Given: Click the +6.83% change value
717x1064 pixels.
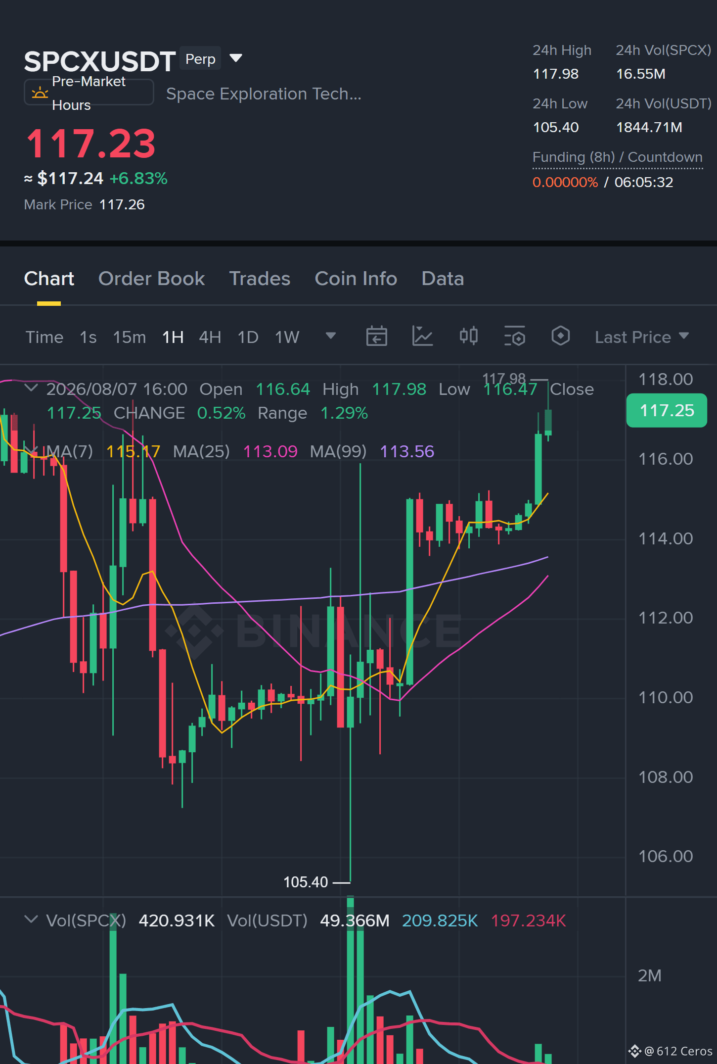Looking at the screenshot, I should 138,178.
